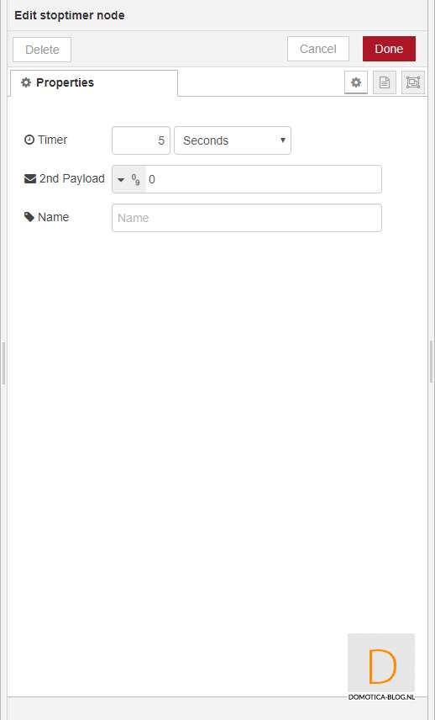Image resolution: width=435 pixels, height=720 pixels.
Task: Cancel editing the stoptimer node
Action: [x=318, y=49]
